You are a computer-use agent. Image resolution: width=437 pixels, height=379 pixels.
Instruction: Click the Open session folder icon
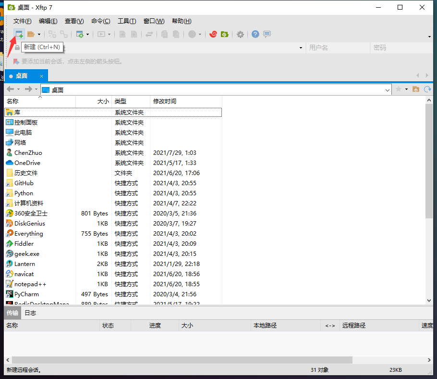(31, 34)
